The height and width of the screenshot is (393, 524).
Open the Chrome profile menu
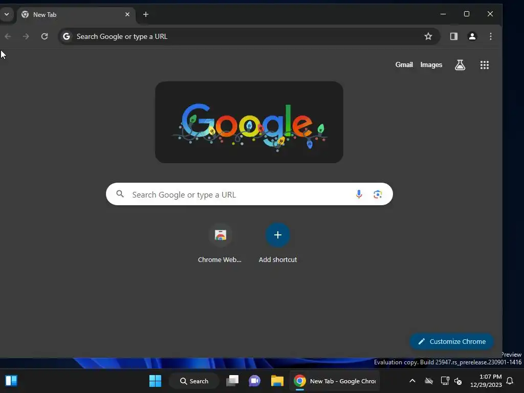(x=472, y=36)
